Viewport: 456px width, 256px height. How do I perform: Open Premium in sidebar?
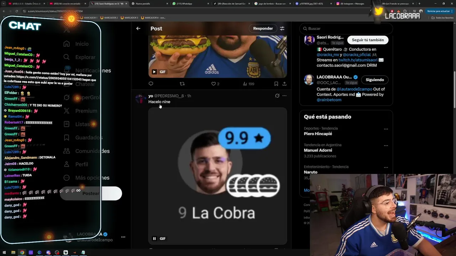point(80,111)
